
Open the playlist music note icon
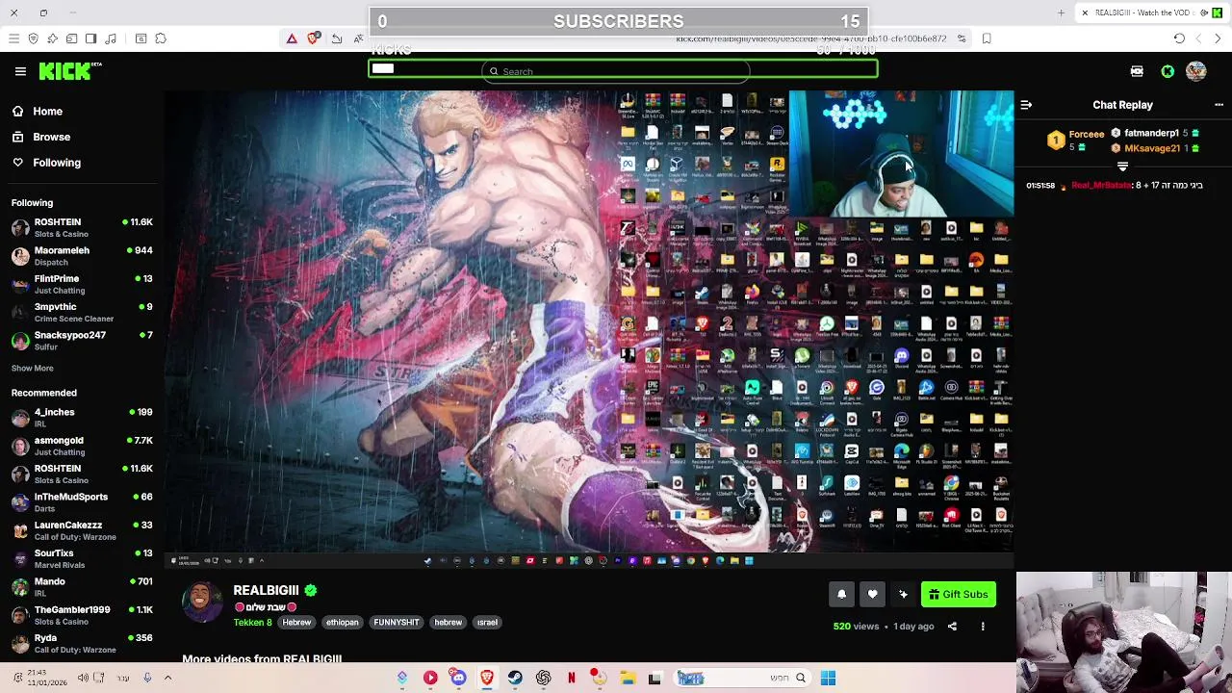tap(111, 38)
